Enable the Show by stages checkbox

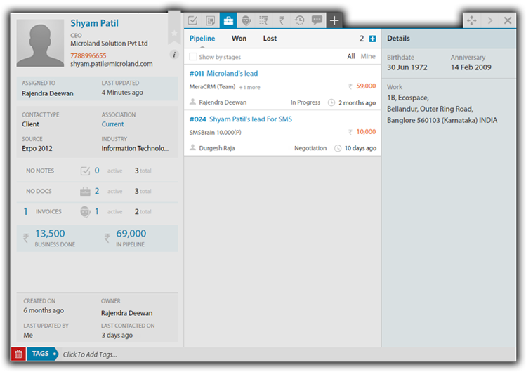point(194,57)
